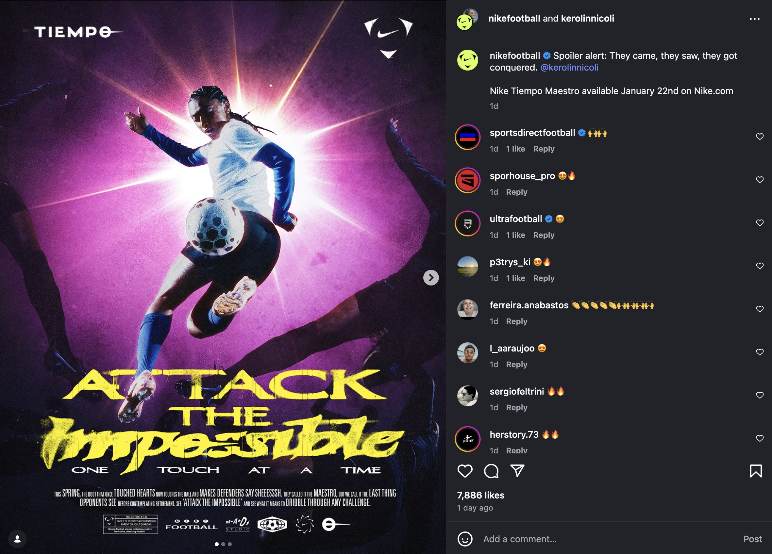
Task: View the 7,886 likes list
Action: [480, 495]
